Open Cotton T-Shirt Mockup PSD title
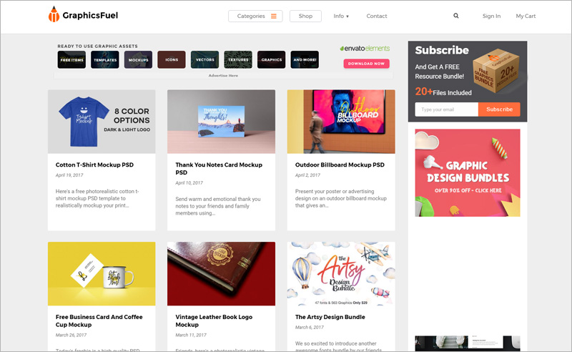 pyautogui.click(x=94, y=165)
